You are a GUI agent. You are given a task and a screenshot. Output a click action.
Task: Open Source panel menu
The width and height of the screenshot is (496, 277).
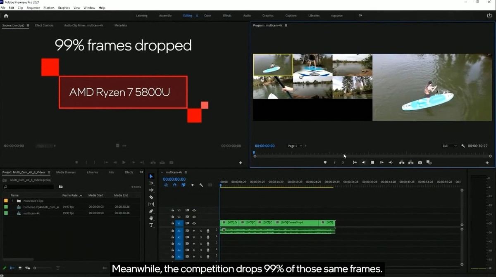(28, 25)
